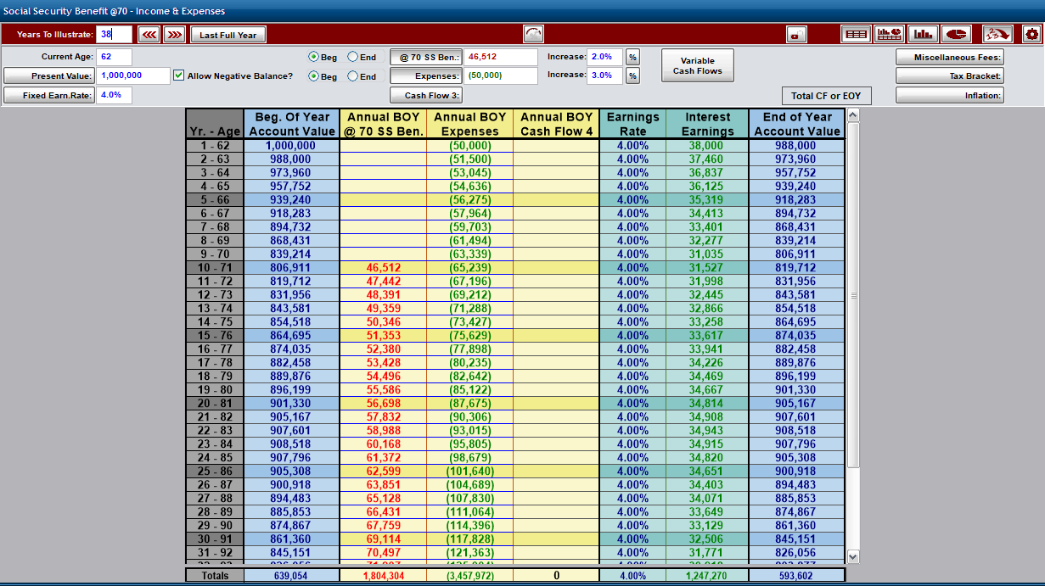Click the Interest Earnings column header

tap(707, 124)
